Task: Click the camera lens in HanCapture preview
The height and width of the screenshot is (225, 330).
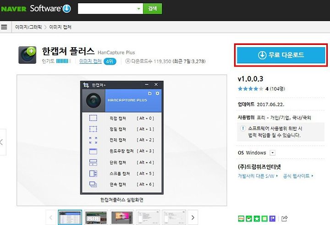Action: coord(93,100)
